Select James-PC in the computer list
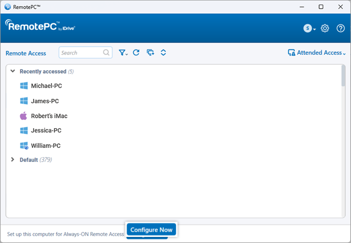 pos(45,101)
